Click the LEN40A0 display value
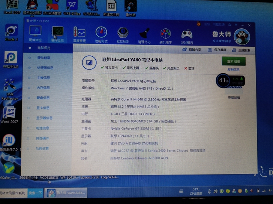Screen dimensions: 273x204 (x=130, y=136)
